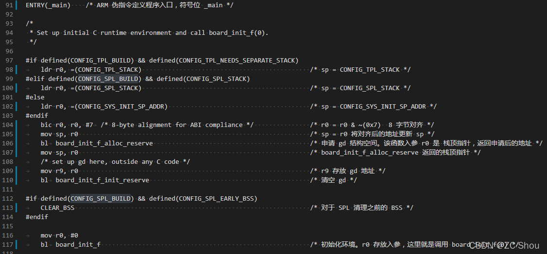Click the blue change marker beside line 113
This screenshot has height=254, width=547.
point(16,208)
